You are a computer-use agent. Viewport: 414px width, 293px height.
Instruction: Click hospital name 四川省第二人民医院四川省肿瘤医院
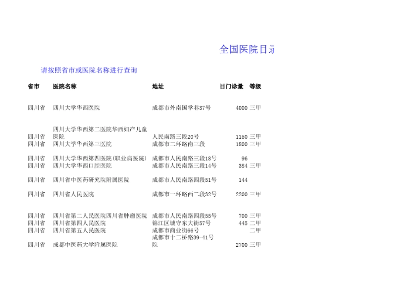tap(100, 216)
